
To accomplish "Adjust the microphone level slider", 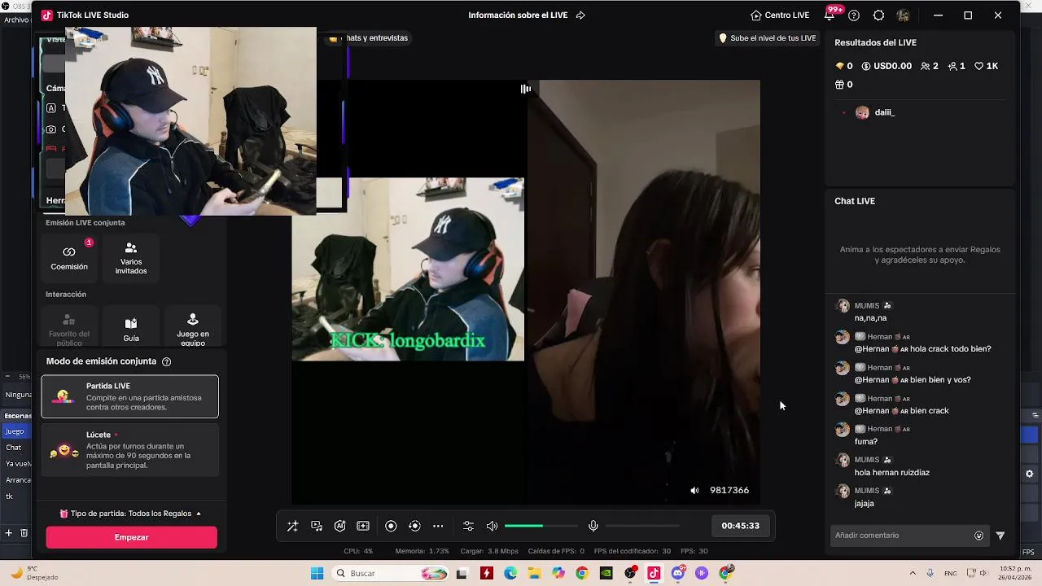I will coord(643,526).
